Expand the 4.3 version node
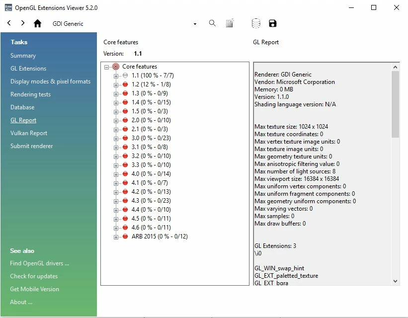408x318 pixels. click(116, 201)
